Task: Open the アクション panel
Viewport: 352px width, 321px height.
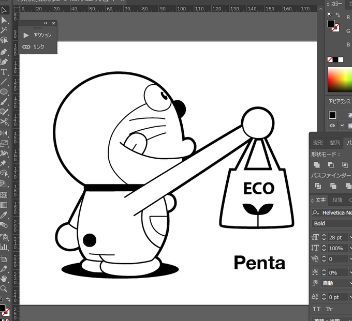Action: (x=37, y=35)
